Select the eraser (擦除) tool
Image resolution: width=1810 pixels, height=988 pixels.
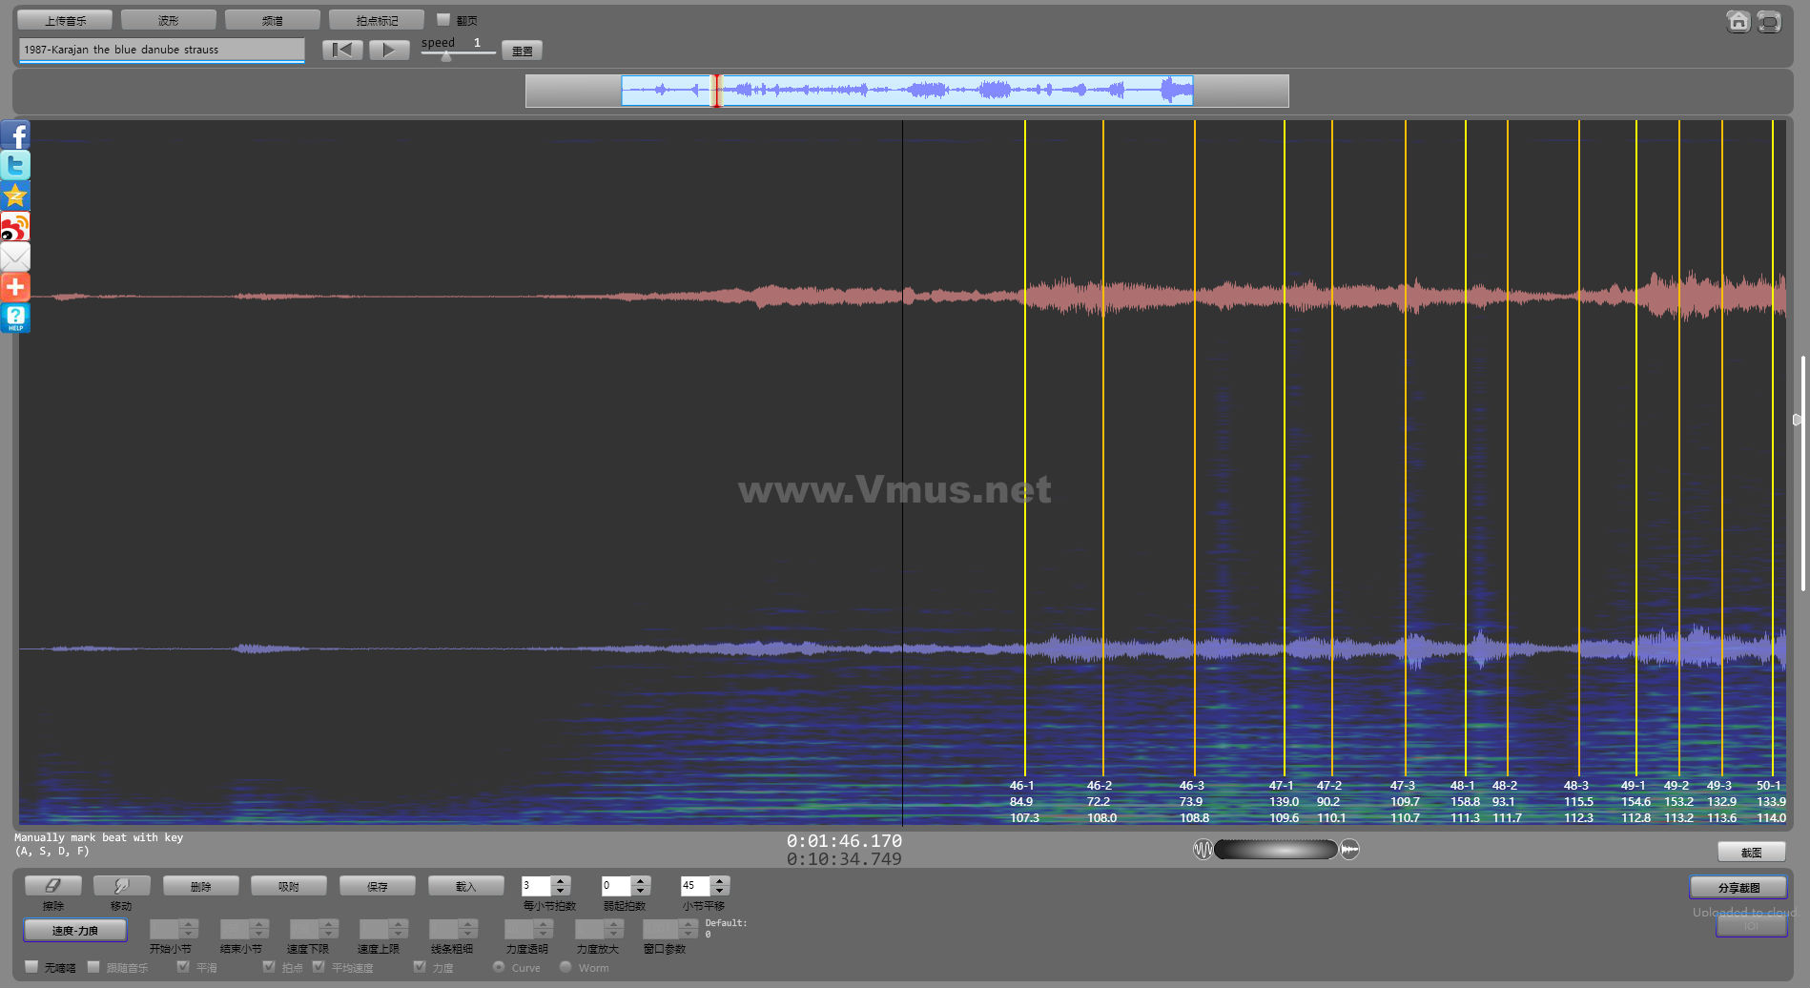[x=53, y=886]
